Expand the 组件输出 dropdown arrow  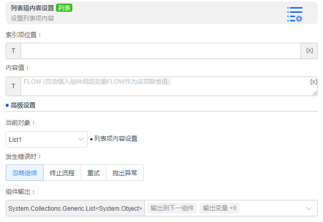coord(309,208)
